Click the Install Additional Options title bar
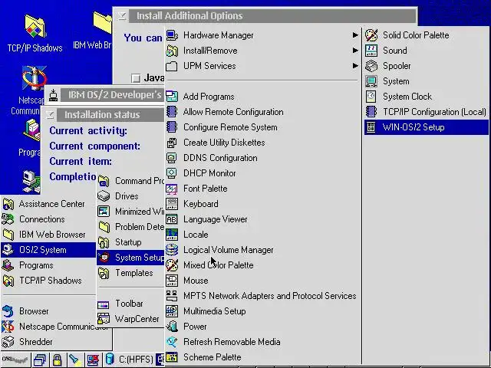 (x=272, y=16)
